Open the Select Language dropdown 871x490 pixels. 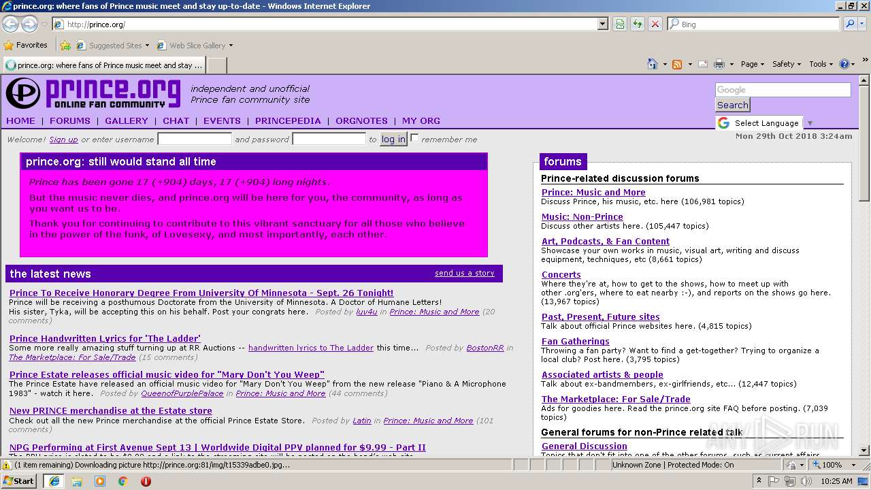tap(765, 123)
